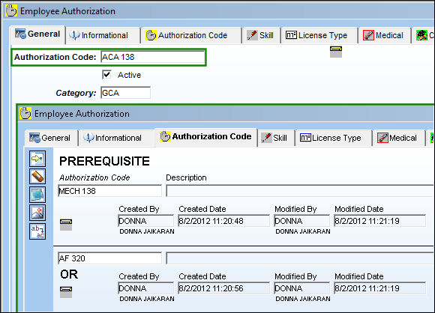The width and height of the screenshot is (435, 313).
Task: Select the top Skill tab
Action: point(261,35)
